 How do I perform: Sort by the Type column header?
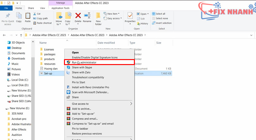pyautogui.click(x=132, y=43)
